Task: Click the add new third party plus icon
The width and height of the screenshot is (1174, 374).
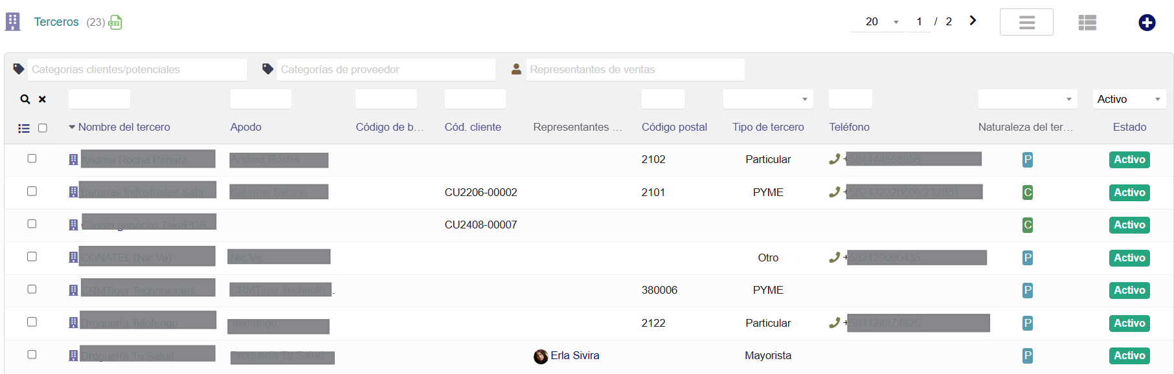Action: 1146,23
